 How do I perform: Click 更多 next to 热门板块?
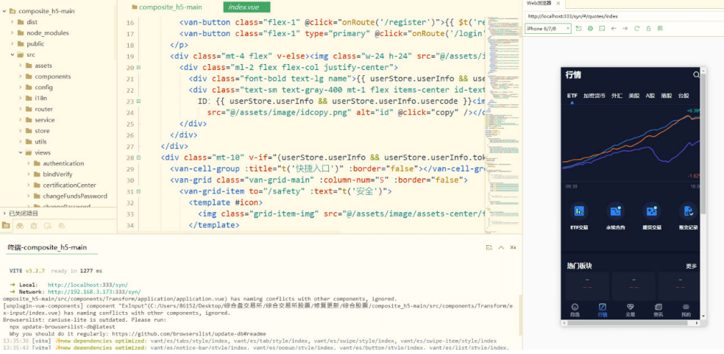(x=691, y=266)
